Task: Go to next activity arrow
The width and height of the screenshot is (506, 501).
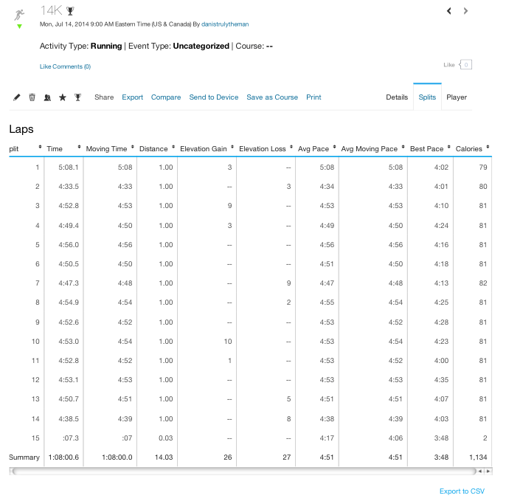Action: pyautogui.click(x=465, y=11)
